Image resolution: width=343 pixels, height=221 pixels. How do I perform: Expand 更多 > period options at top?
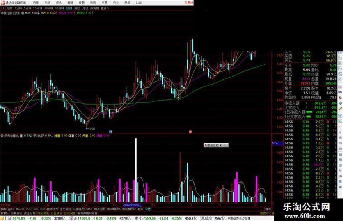pos(105,8)
